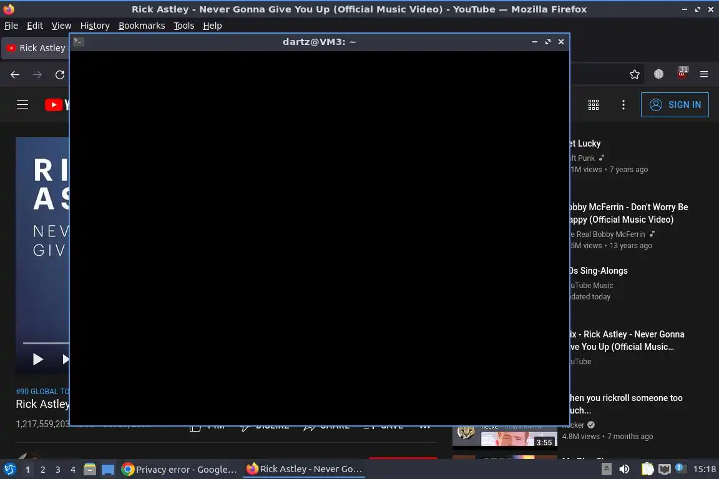The image size is (719, 479).
Task: Reload the YouTube page
Action: click(60, 75)
